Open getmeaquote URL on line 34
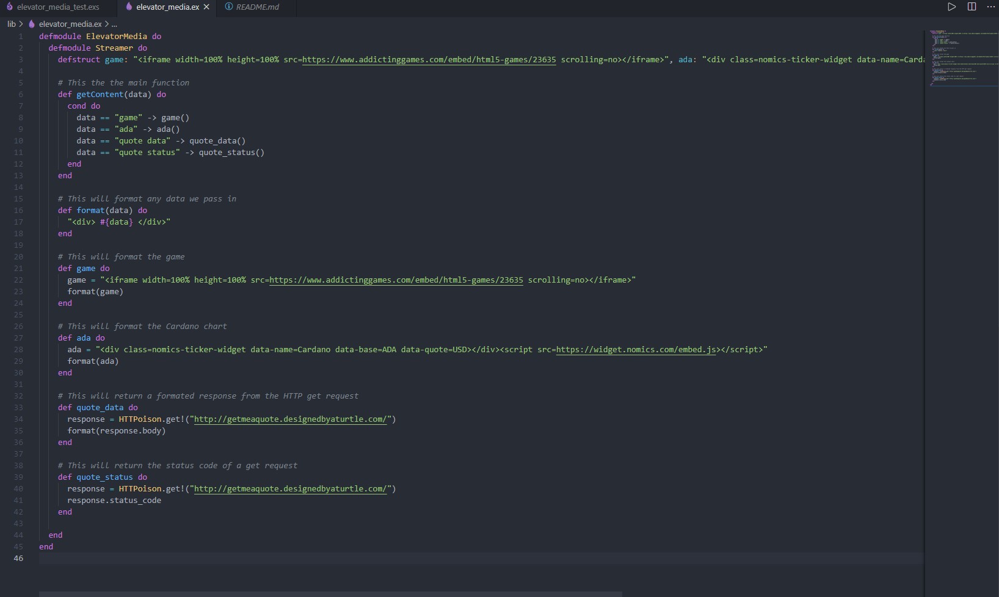This screenshot has width=999, height=597. [291, 419]
